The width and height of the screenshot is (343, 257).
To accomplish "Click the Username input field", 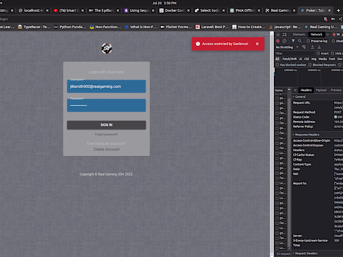I will click(x=106, y=86).
